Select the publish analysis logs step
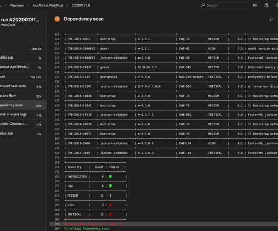This screenshot has width=278, height=231. click(x=23, y=115)
